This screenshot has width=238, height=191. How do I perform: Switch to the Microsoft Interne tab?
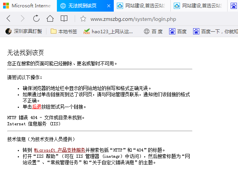28,6
